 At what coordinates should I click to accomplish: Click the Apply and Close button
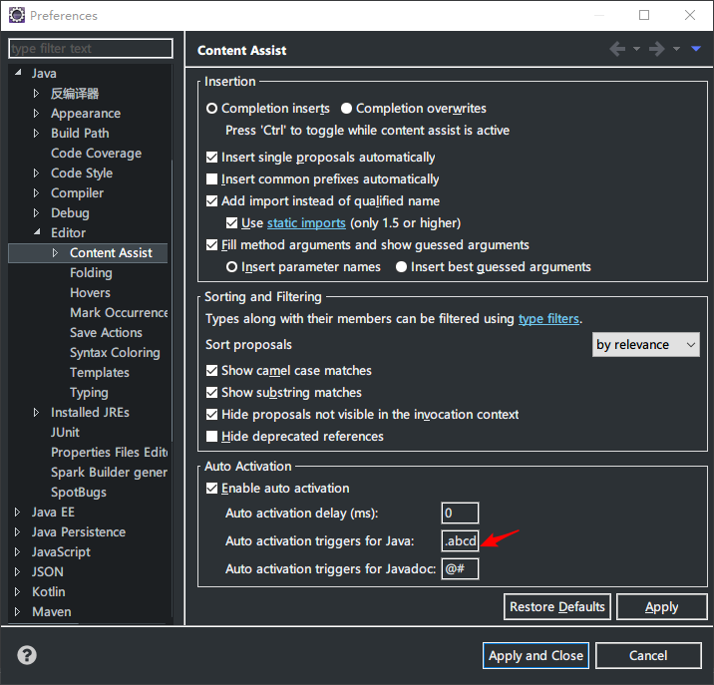pos(535,655)
